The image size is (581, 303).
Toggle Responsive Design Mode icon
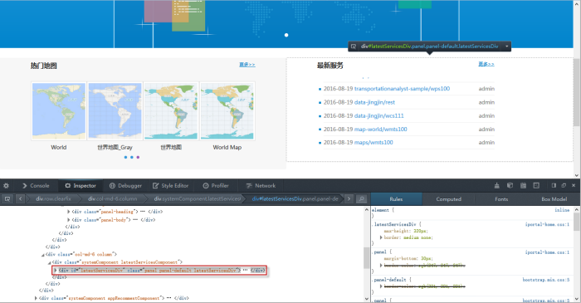[536, 186]
